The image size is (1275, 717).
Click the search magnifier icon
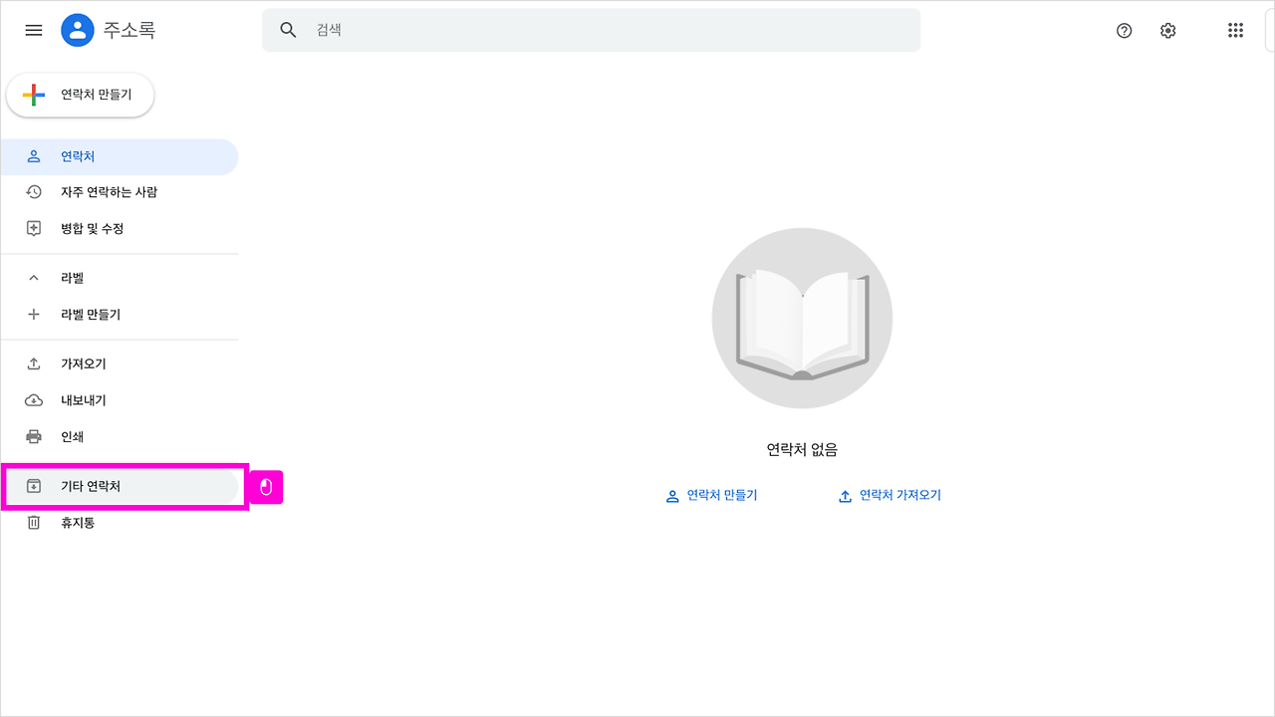pos(288,30)
